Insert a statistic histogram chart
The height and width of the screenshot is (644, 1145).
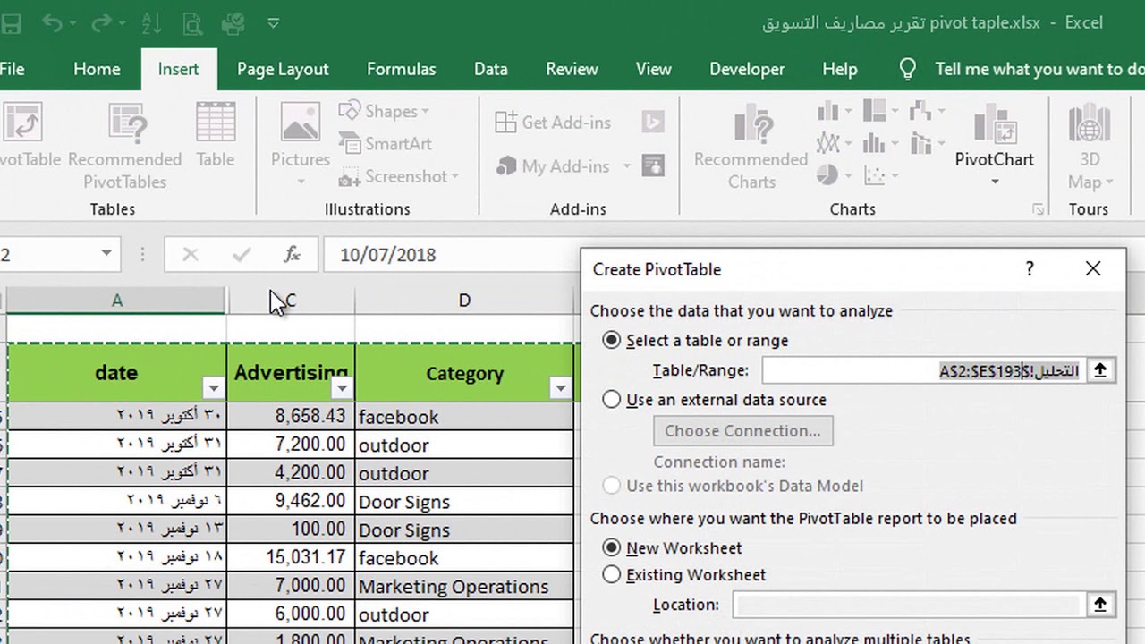[x=880, y=143]
